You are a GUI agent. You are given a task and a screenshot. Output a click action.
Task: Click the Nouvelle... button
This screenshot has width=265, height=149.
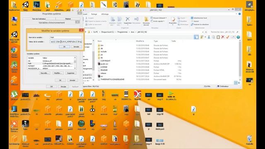(x=44, y=73)
